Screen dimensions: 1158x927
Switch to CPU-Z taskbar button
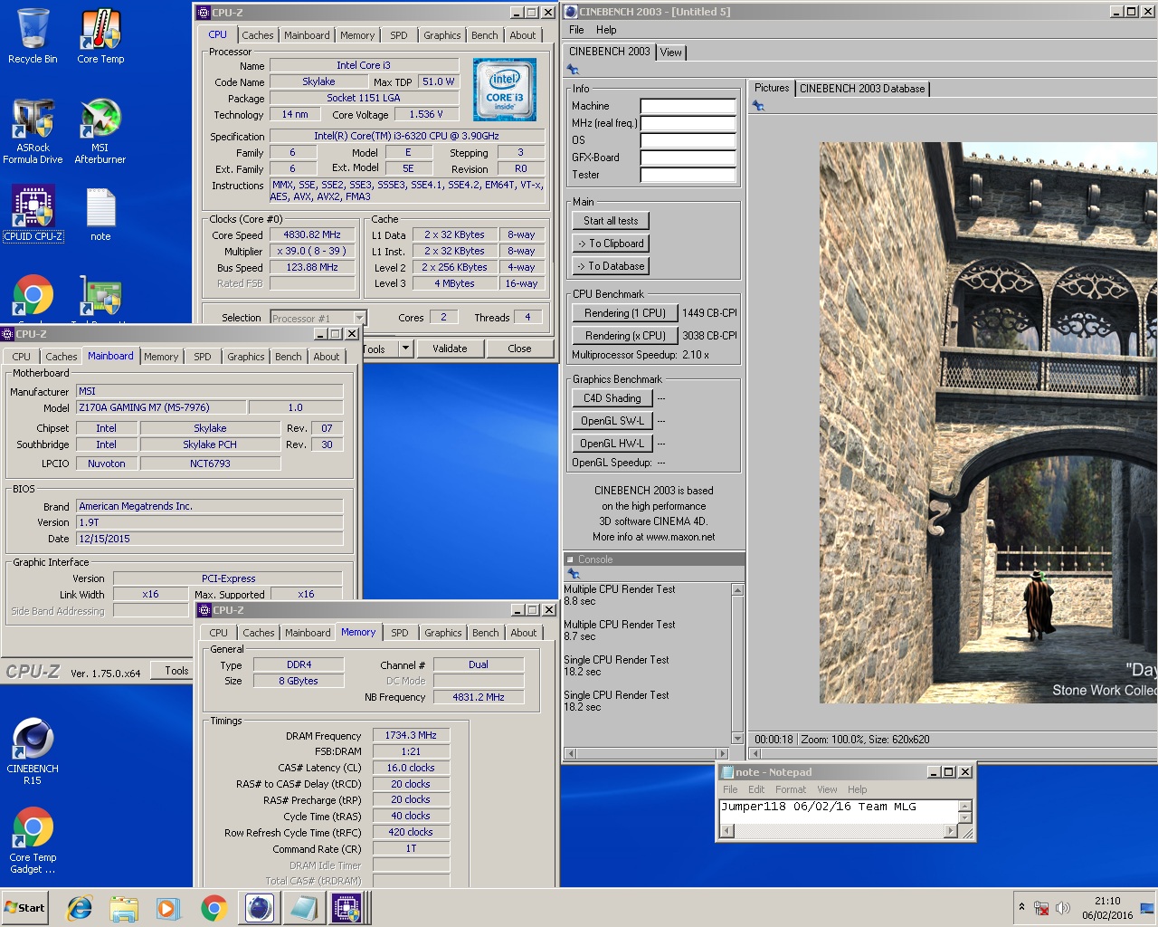click(x=346, y=907)
